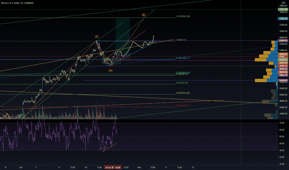The height and width of the screenshot is (170, 289).
Task: Click the green 76873.80 price label
Action: (283, 9)
